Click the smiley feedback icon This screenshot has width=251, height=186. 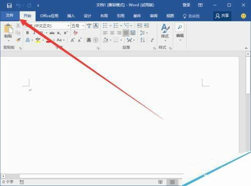(243, 16)
